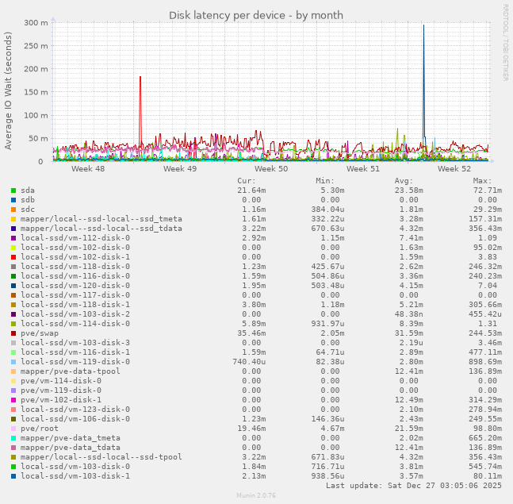This screenshot has height=504, width=513.
Task: Click the 'pve/vm-114-disk-0' legend label
Action: point(61,381)
